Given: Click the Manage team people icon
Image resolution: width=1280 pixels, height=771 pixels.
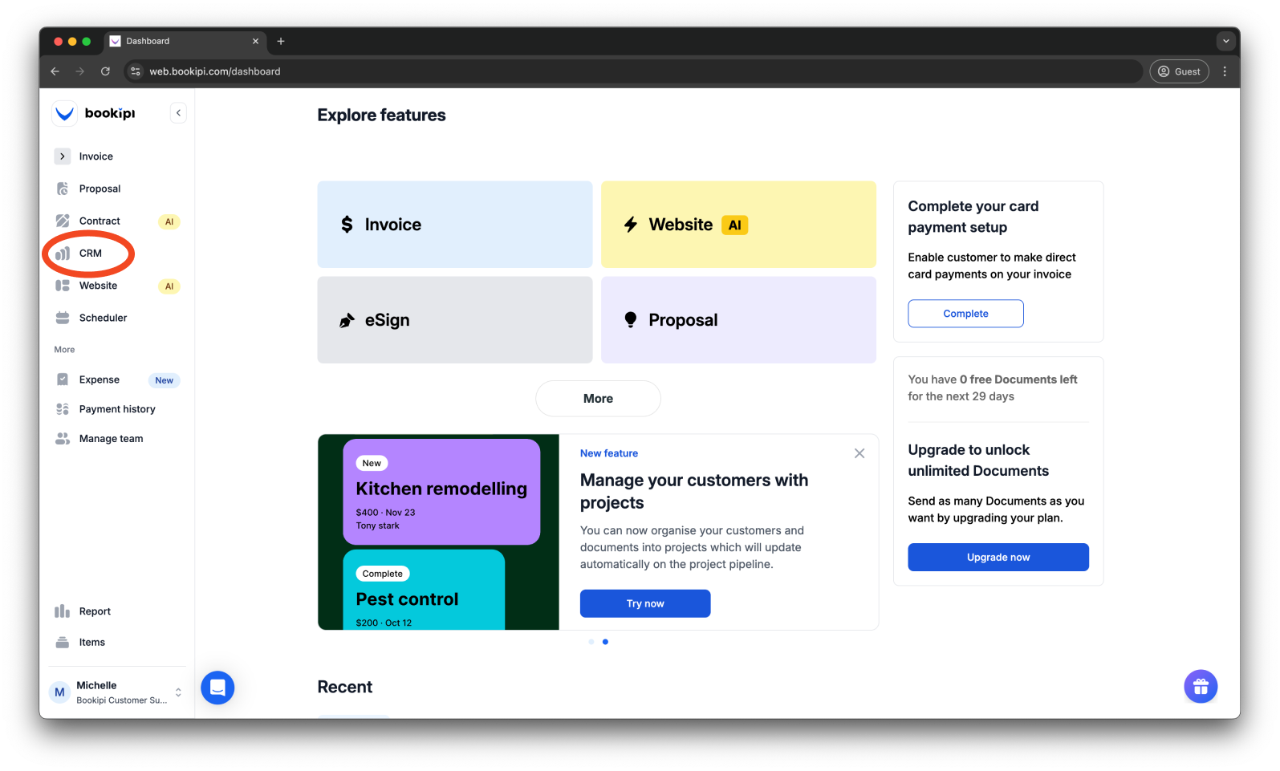Looking at the screenshot, I should tap(63, 439).
